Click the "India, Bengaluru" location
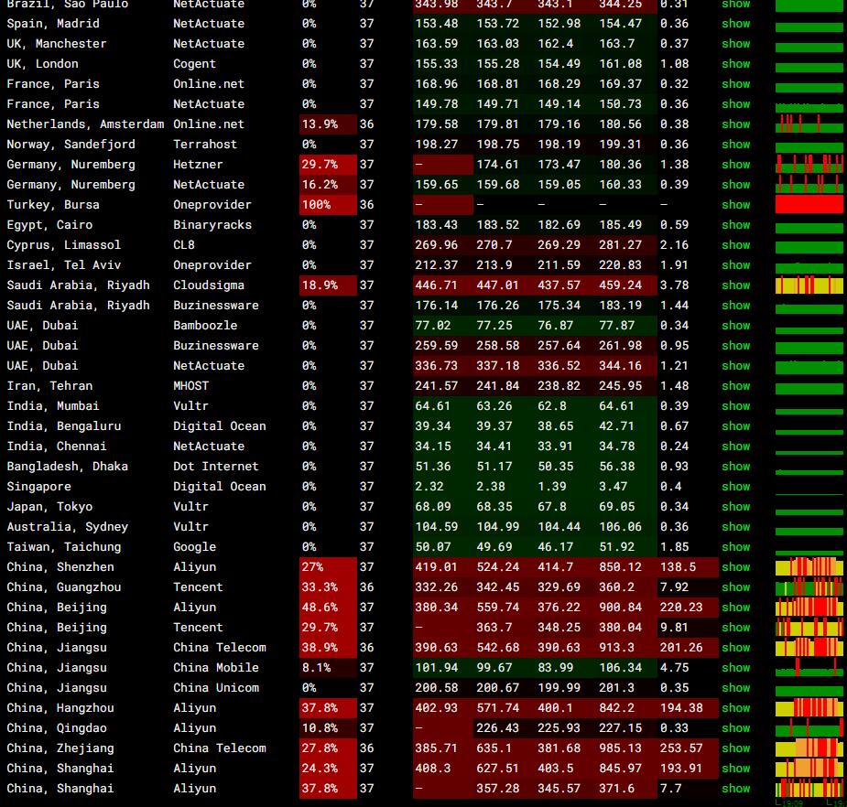 tap(64, 426)
